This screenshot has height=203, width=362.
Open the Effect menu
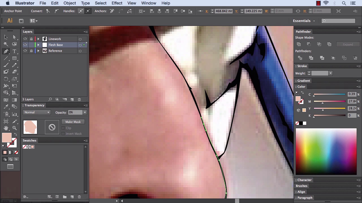[117, 3]
